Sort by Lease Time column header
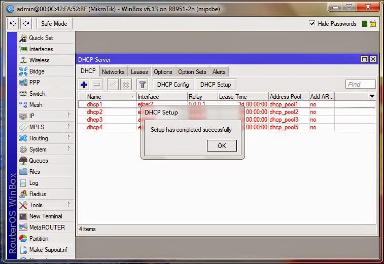This screenshot has width=384, height=264. [x=243, y=97]
